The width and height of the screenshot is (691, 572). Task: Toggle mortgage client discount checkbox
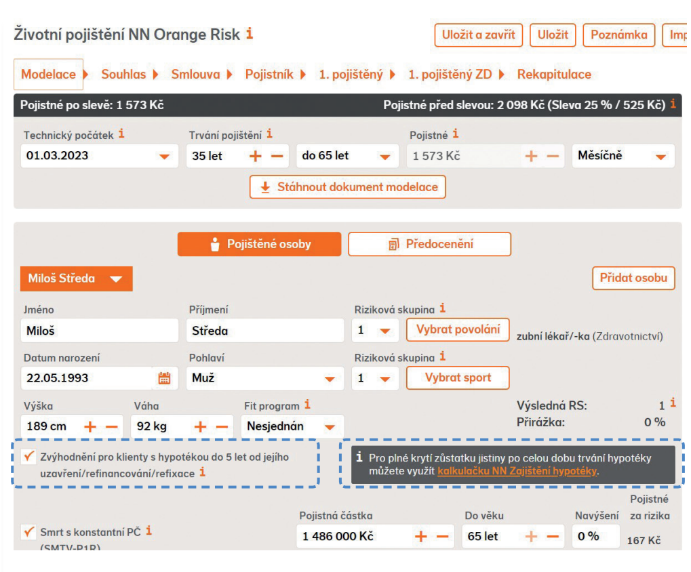coord(28,457)
